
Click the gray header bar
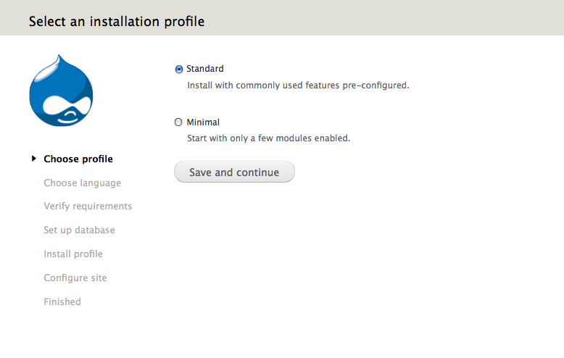(282, 17)
